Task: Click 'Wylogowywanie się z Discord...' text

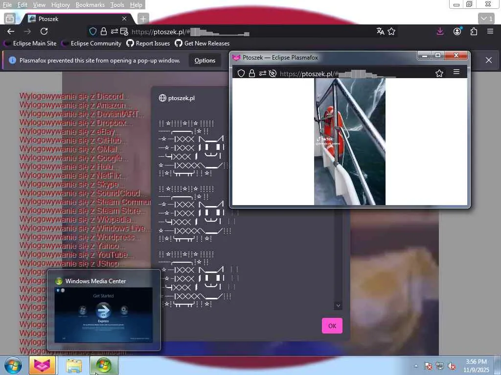Action: (x=74, y=96)
